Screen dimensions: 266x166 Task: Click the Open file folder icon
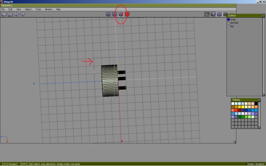click(4, 14)
